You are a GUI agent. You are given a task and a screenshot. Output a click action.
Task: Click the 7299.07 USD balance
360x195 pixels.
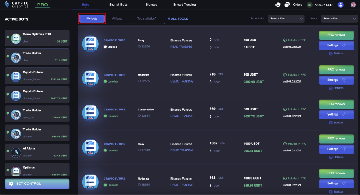[323, 5]
